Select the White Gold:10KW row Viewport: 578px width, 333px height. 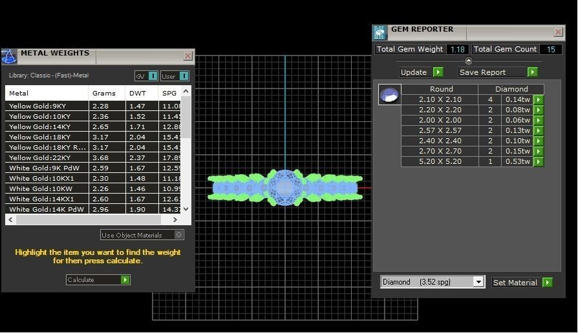(x=93, y=188)
